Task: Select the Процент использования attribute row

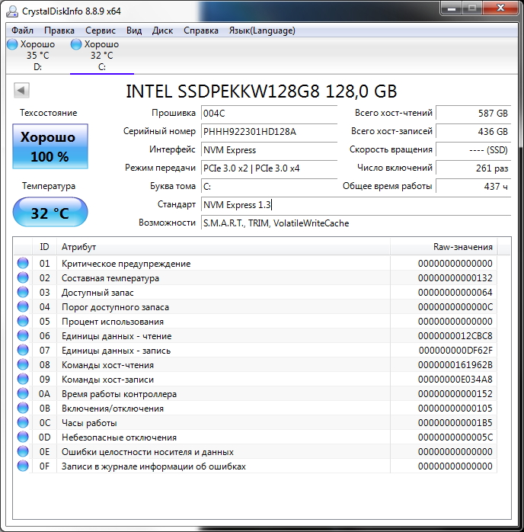Action: pyautogui.click(x=255, y=322)
